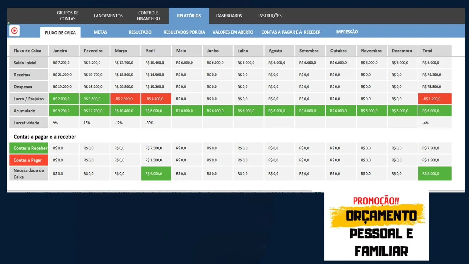Select the RELATÓRIOS main tab

coord(189,16)
